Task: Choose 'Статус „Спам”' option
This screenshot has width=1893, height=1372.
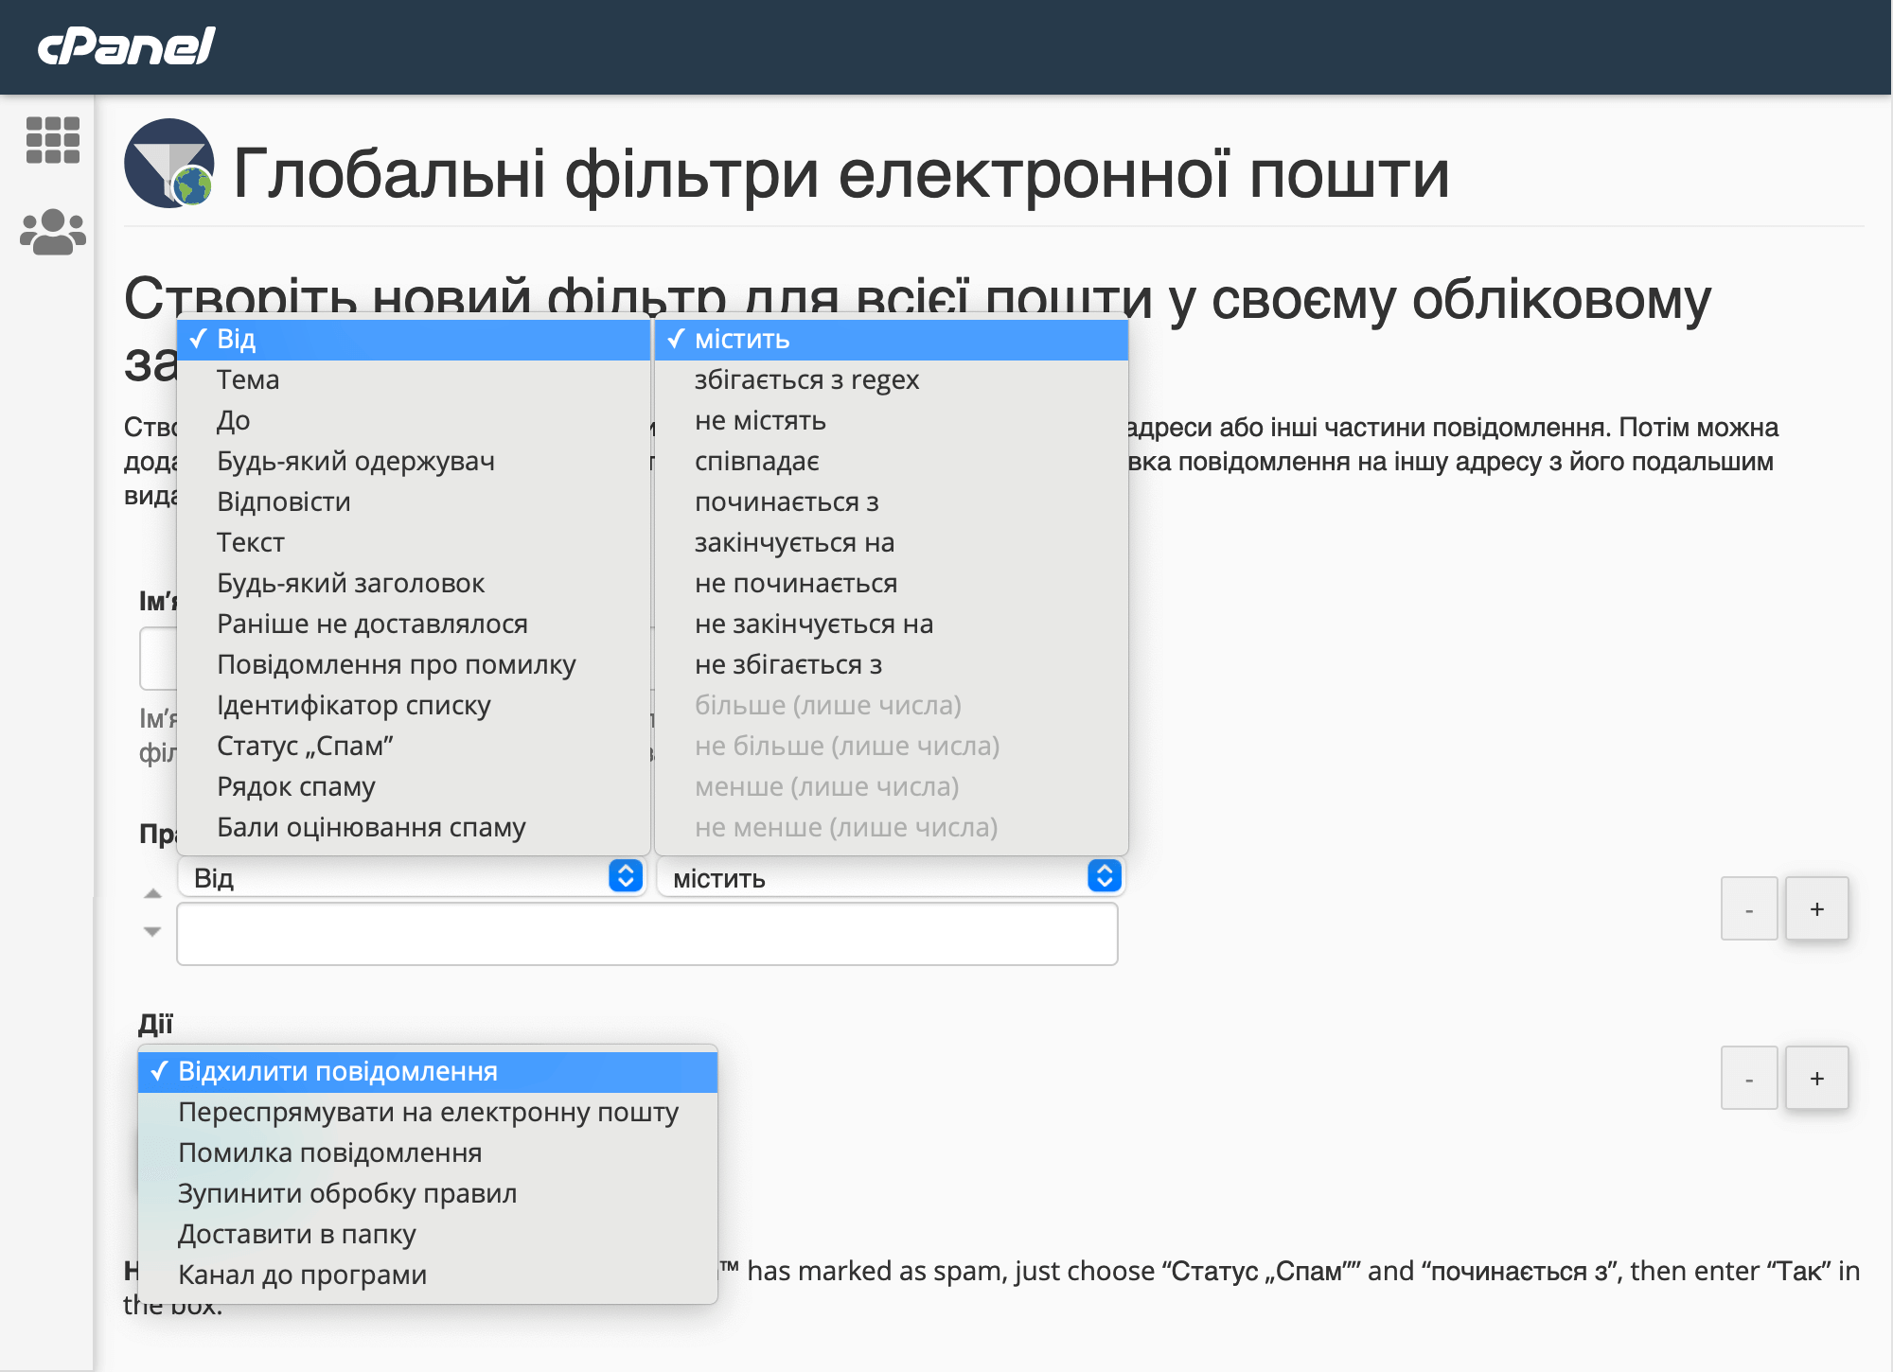Action: coord(414,746)
